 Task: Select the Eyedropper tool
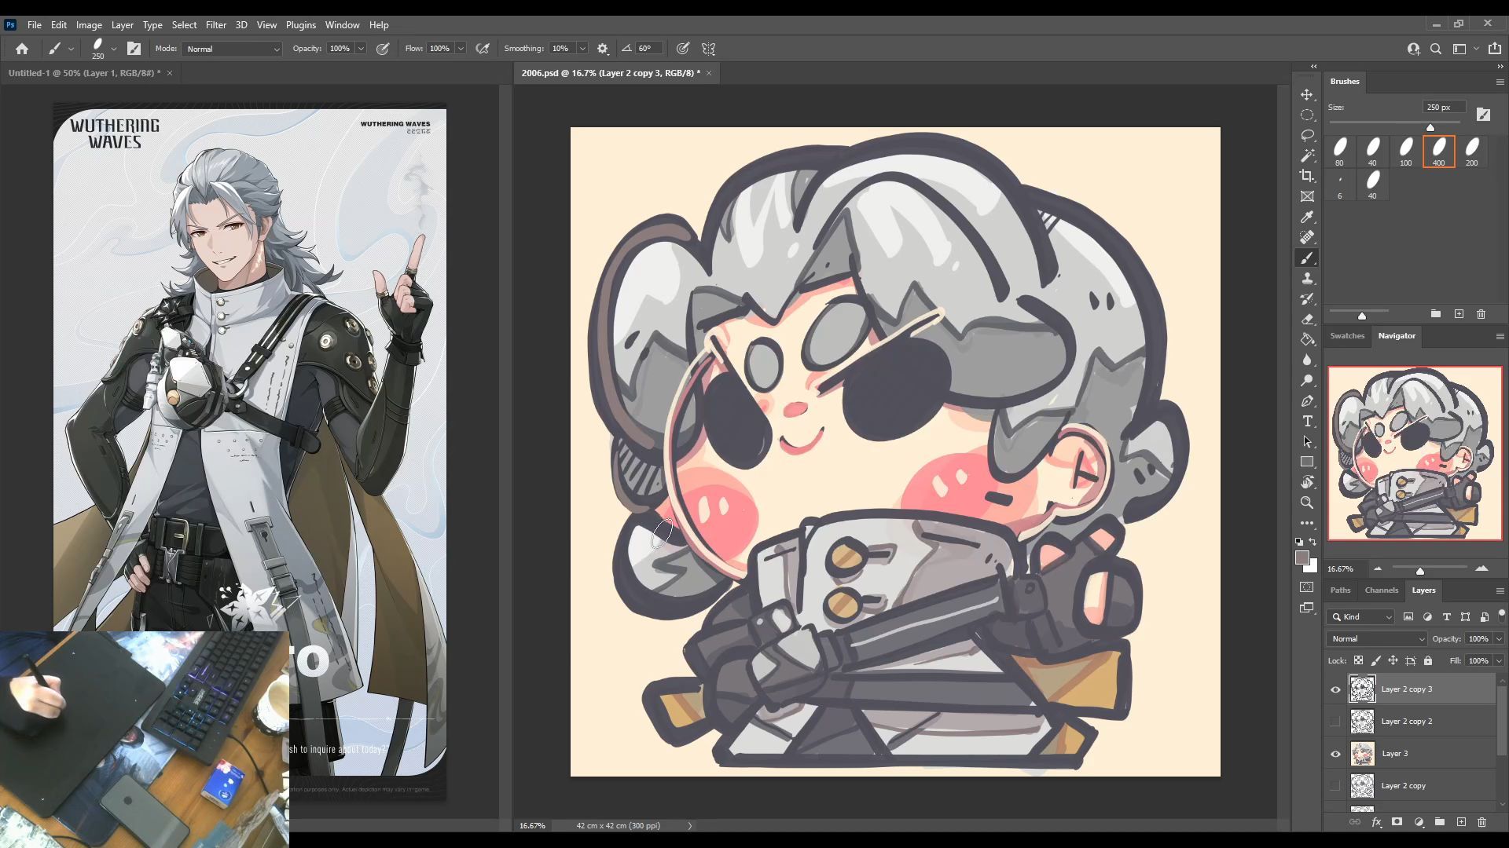[1307, 217]
